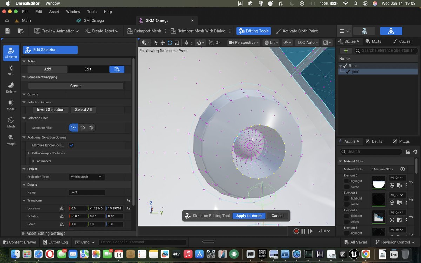Screen dimensions: 421x263
Task: Select the viewport Select tool arrow
Action: point(156,42)
